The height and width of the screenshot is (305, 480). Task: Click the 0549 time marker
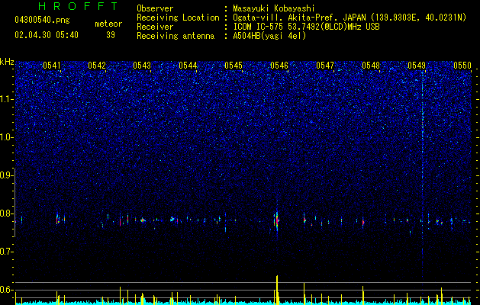417,65
